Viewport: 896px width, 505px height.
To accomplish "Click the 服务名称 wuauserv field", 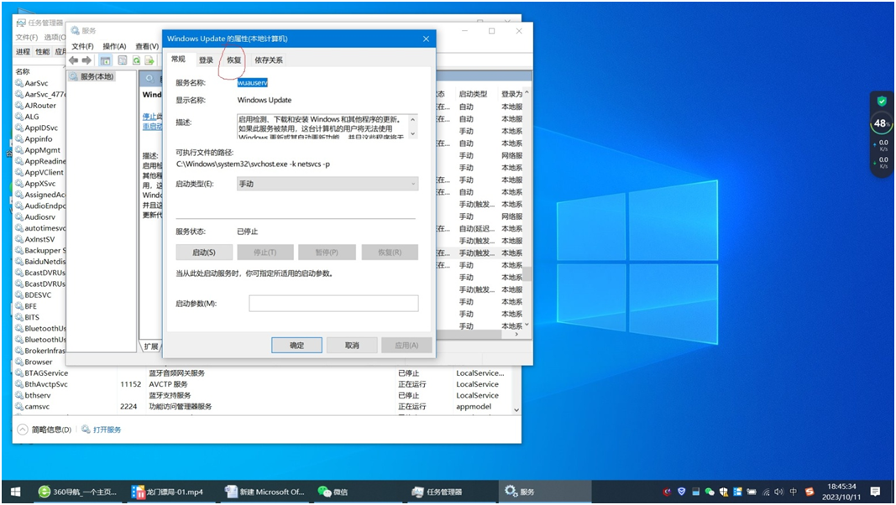I will 252,83.
